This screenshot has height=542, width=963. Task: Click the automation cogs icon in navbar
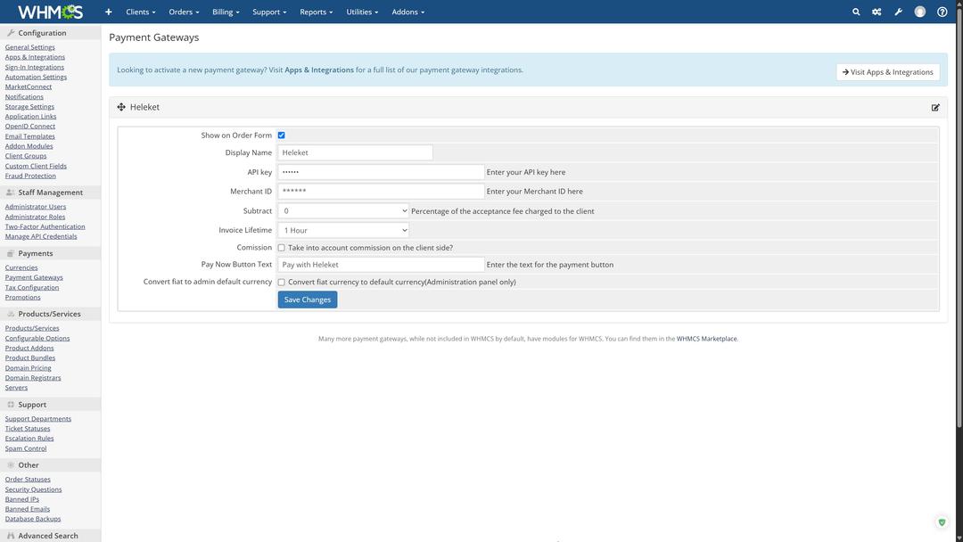pos(877,12)
